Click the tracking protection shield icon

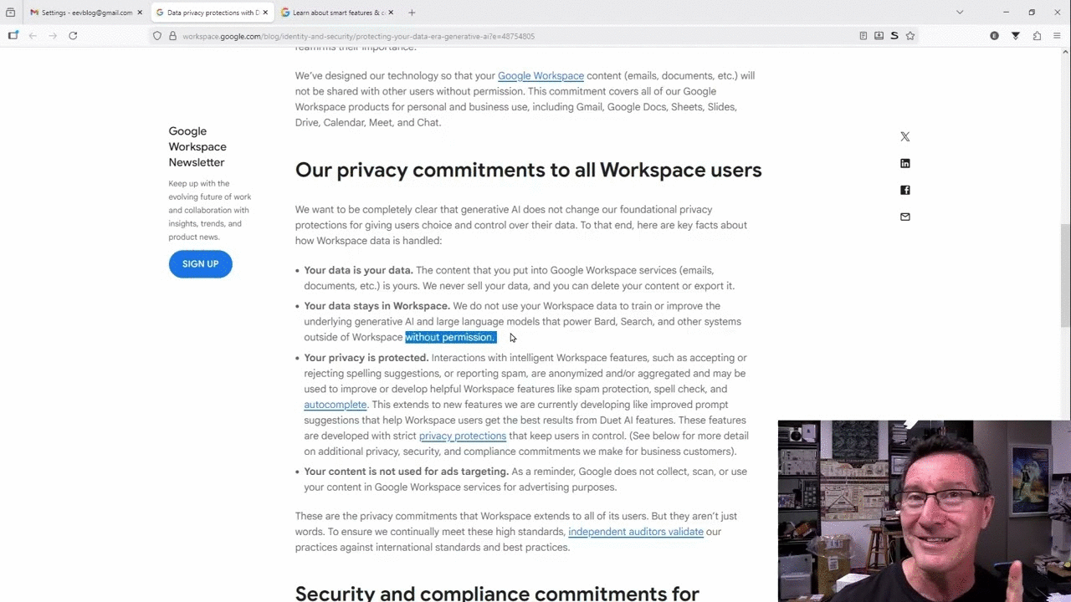point(156,36)
